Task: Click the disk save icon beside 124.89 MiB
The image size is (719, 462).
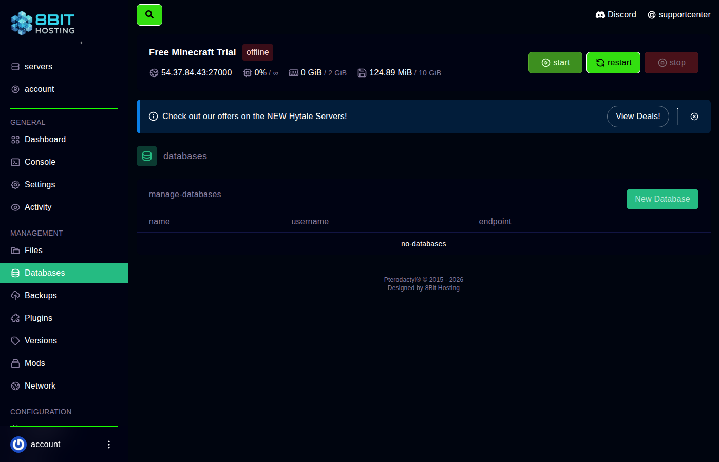Action: (x=362, y=73)
